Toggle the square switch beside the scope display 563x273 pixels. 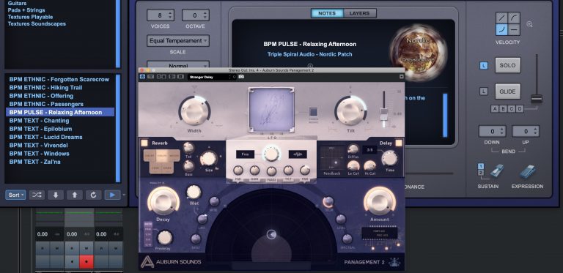click(314, 112)
